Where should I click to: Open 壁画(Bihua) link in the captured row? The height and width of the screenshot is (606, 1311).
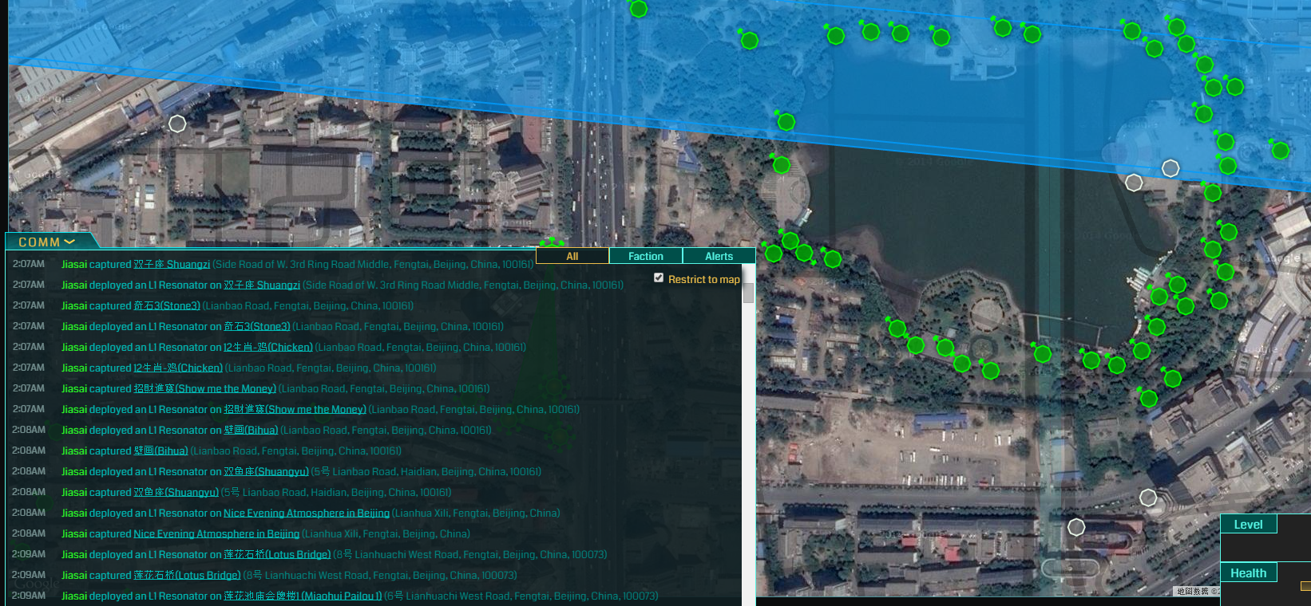click(160, 451)
